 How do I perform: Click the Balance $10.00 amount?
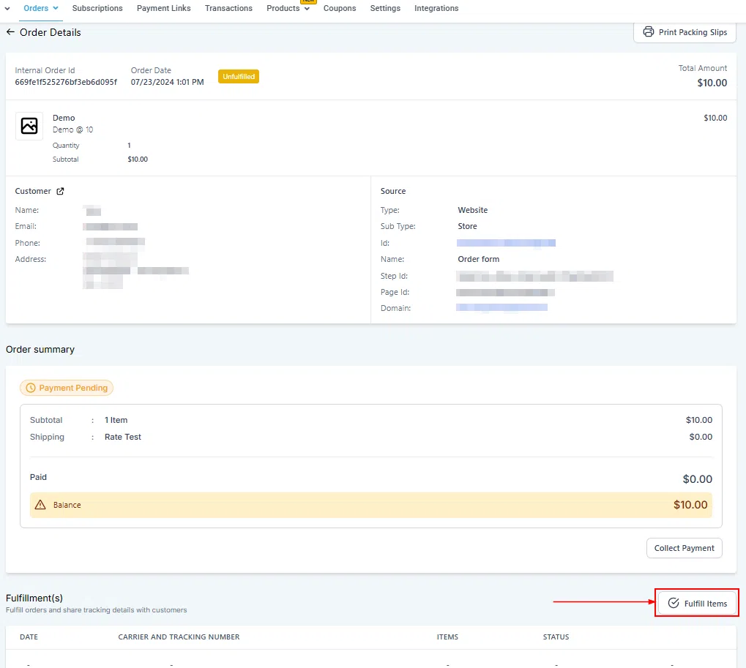tap(690, 504)
